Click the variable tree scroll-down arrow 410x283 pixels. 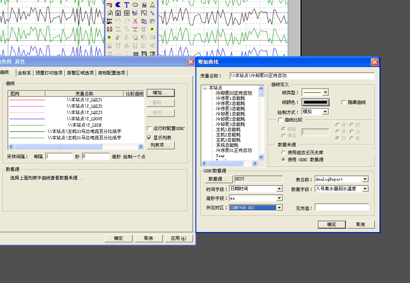[261, 157]
